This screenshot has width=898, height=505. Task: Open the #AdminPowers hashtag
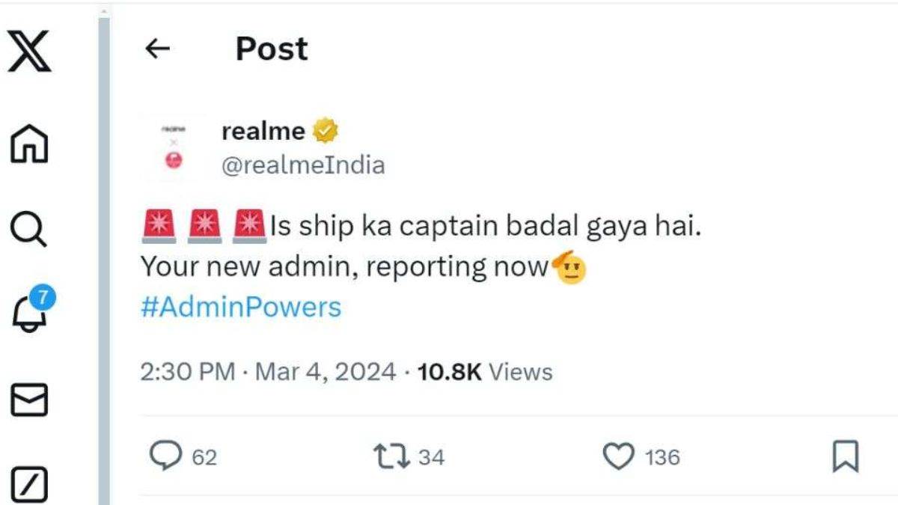coord(239,306)
